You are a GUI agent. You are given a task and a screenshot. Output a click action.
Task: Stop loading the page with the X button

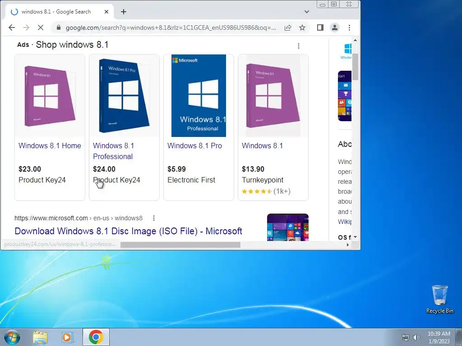(41, 27)
